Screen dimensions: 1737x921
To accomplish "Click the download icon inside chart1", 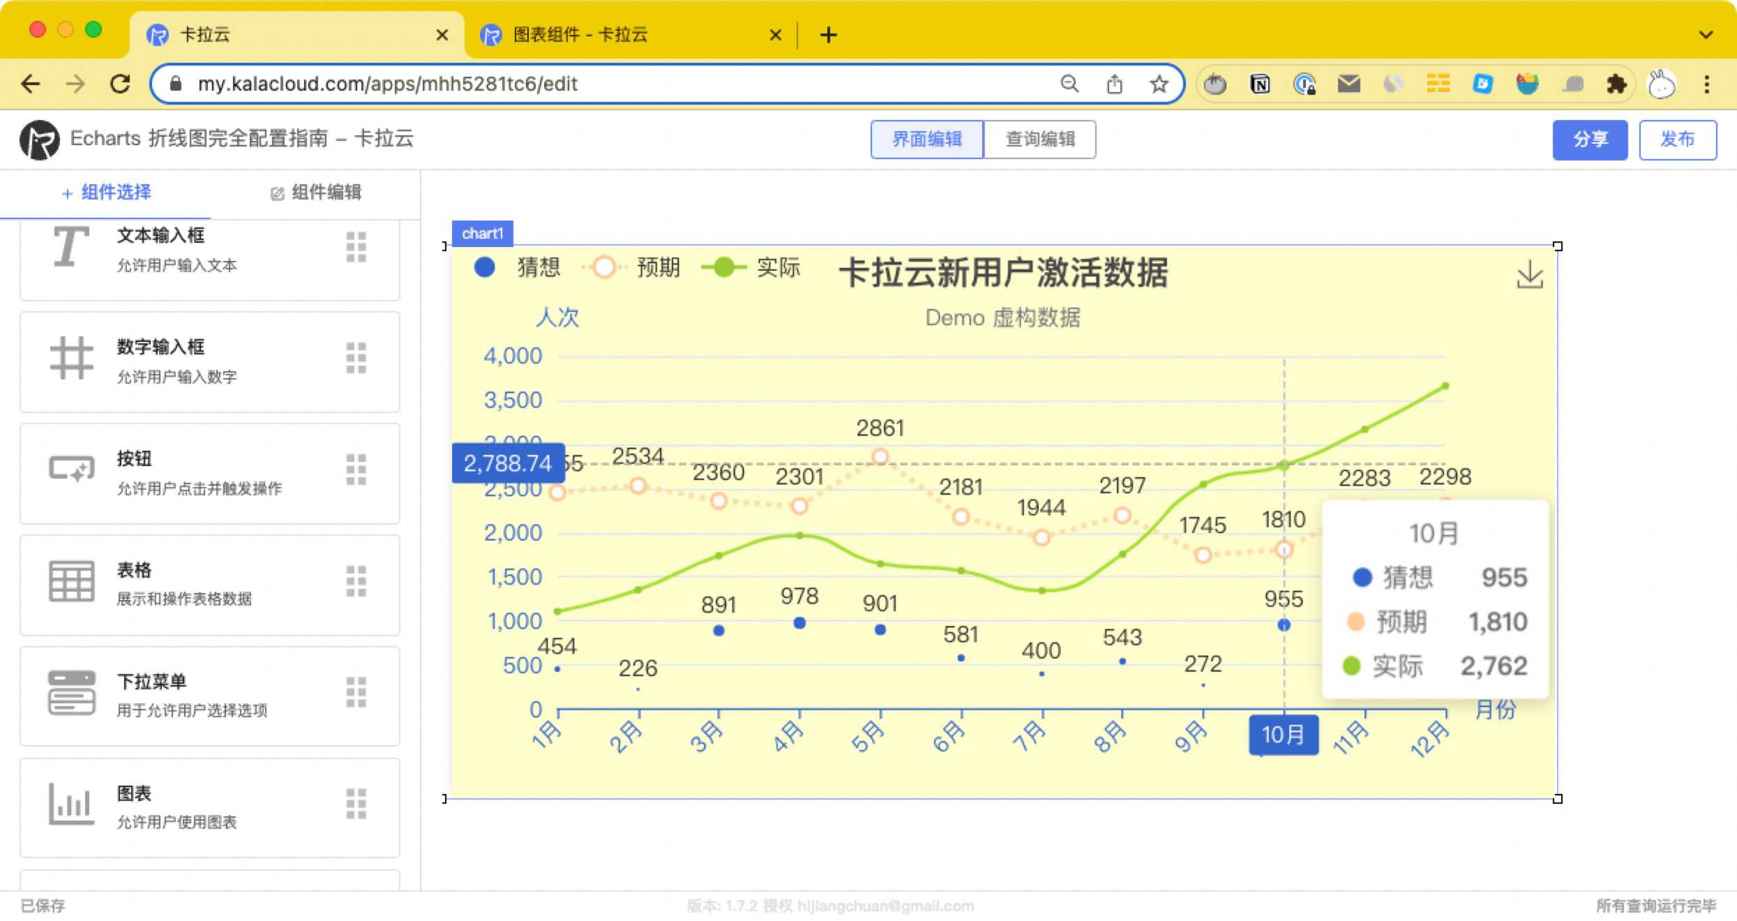I will click(x=1529, y=274).
